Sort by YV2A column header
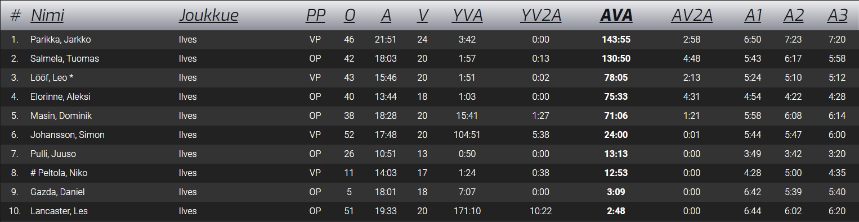Screen dimensions: 859x222 [x=540, y=16]
